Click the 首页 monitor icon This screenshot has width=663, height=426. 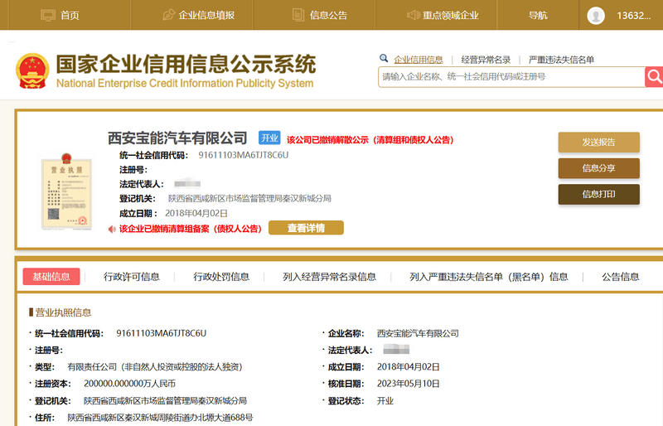(48, 15)
